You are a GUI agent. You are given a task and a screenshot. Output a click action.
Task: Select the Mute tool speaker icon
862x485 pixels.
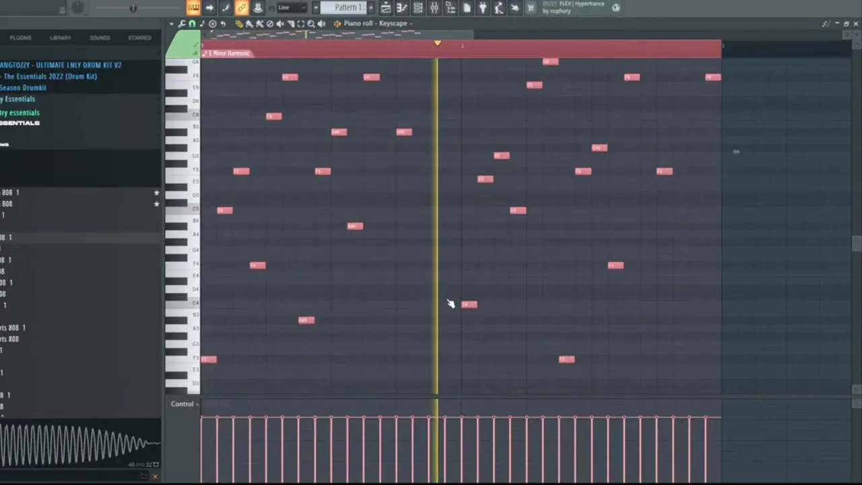click(x=280, y=24)
